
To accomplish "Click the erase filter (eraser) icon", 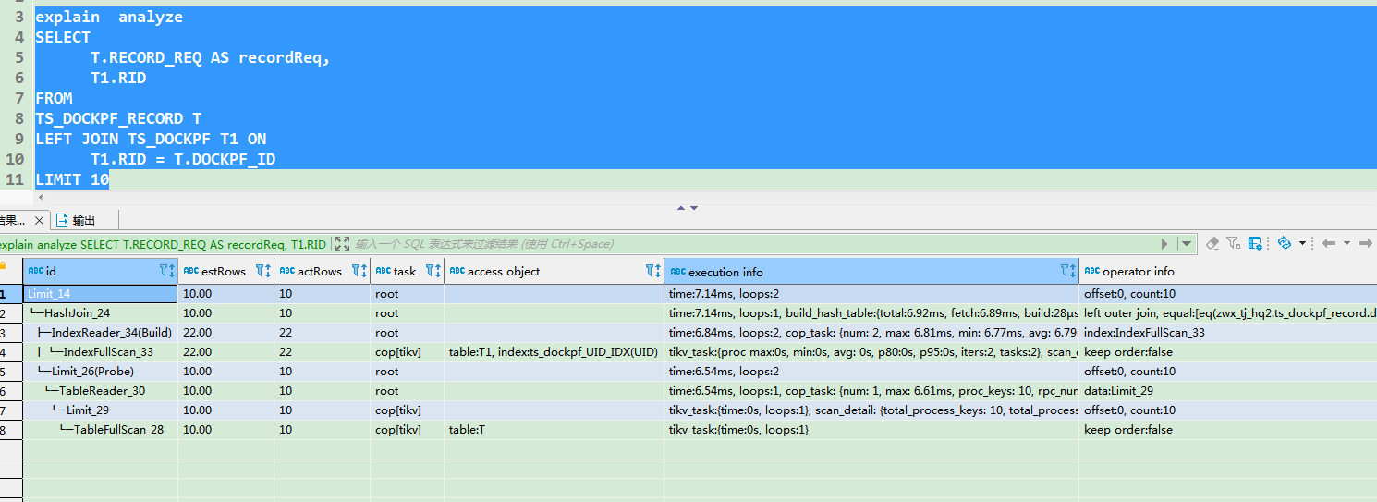I will 1212,244.
